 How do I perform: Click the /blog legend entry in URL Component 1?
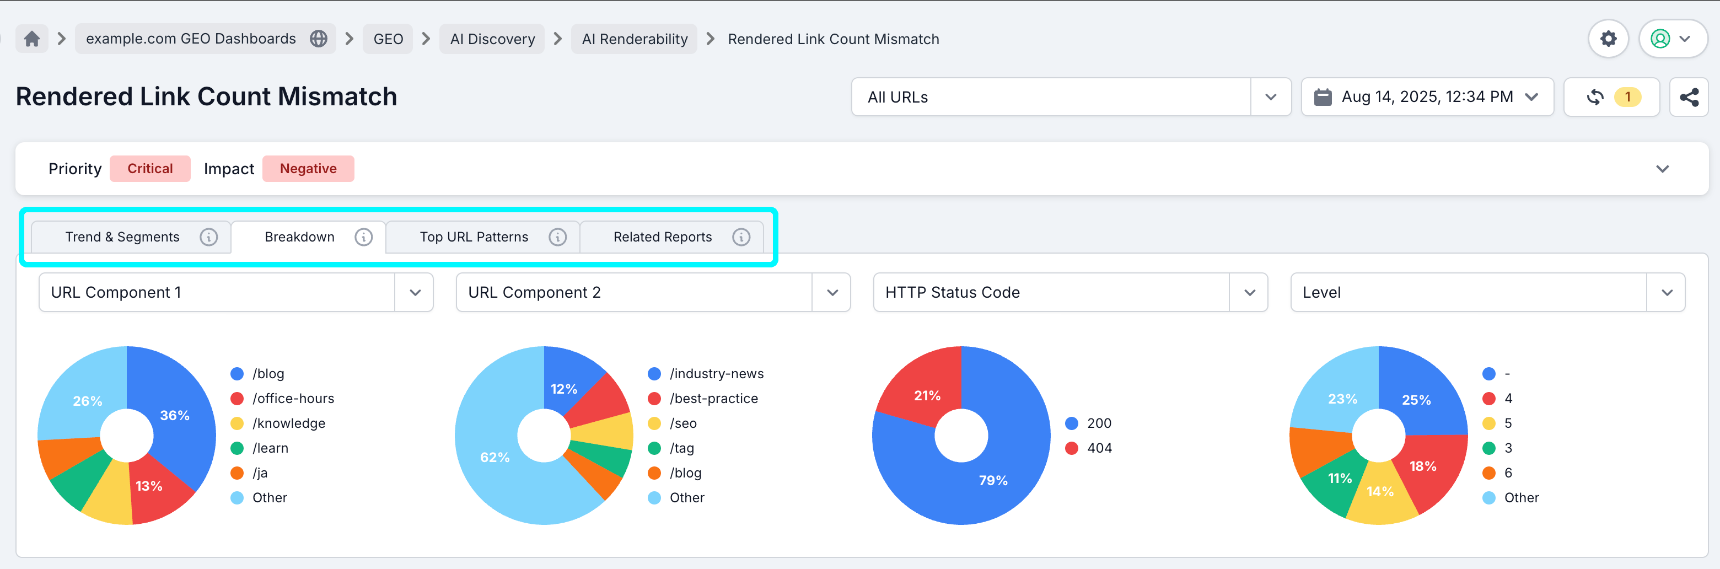[x=268, y=373]
